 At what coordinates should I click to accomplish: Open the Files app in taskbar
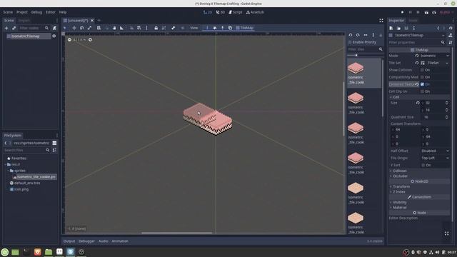coord(49,252)
